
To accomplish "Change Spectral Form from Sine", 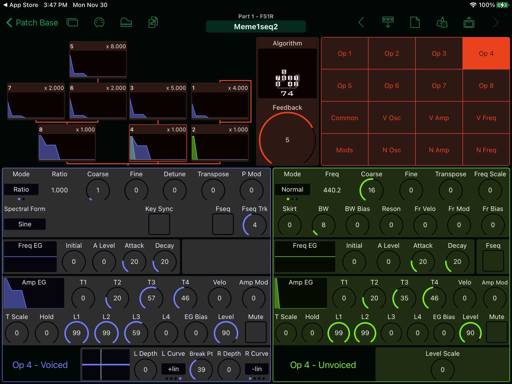I will [x=25, y=224].
